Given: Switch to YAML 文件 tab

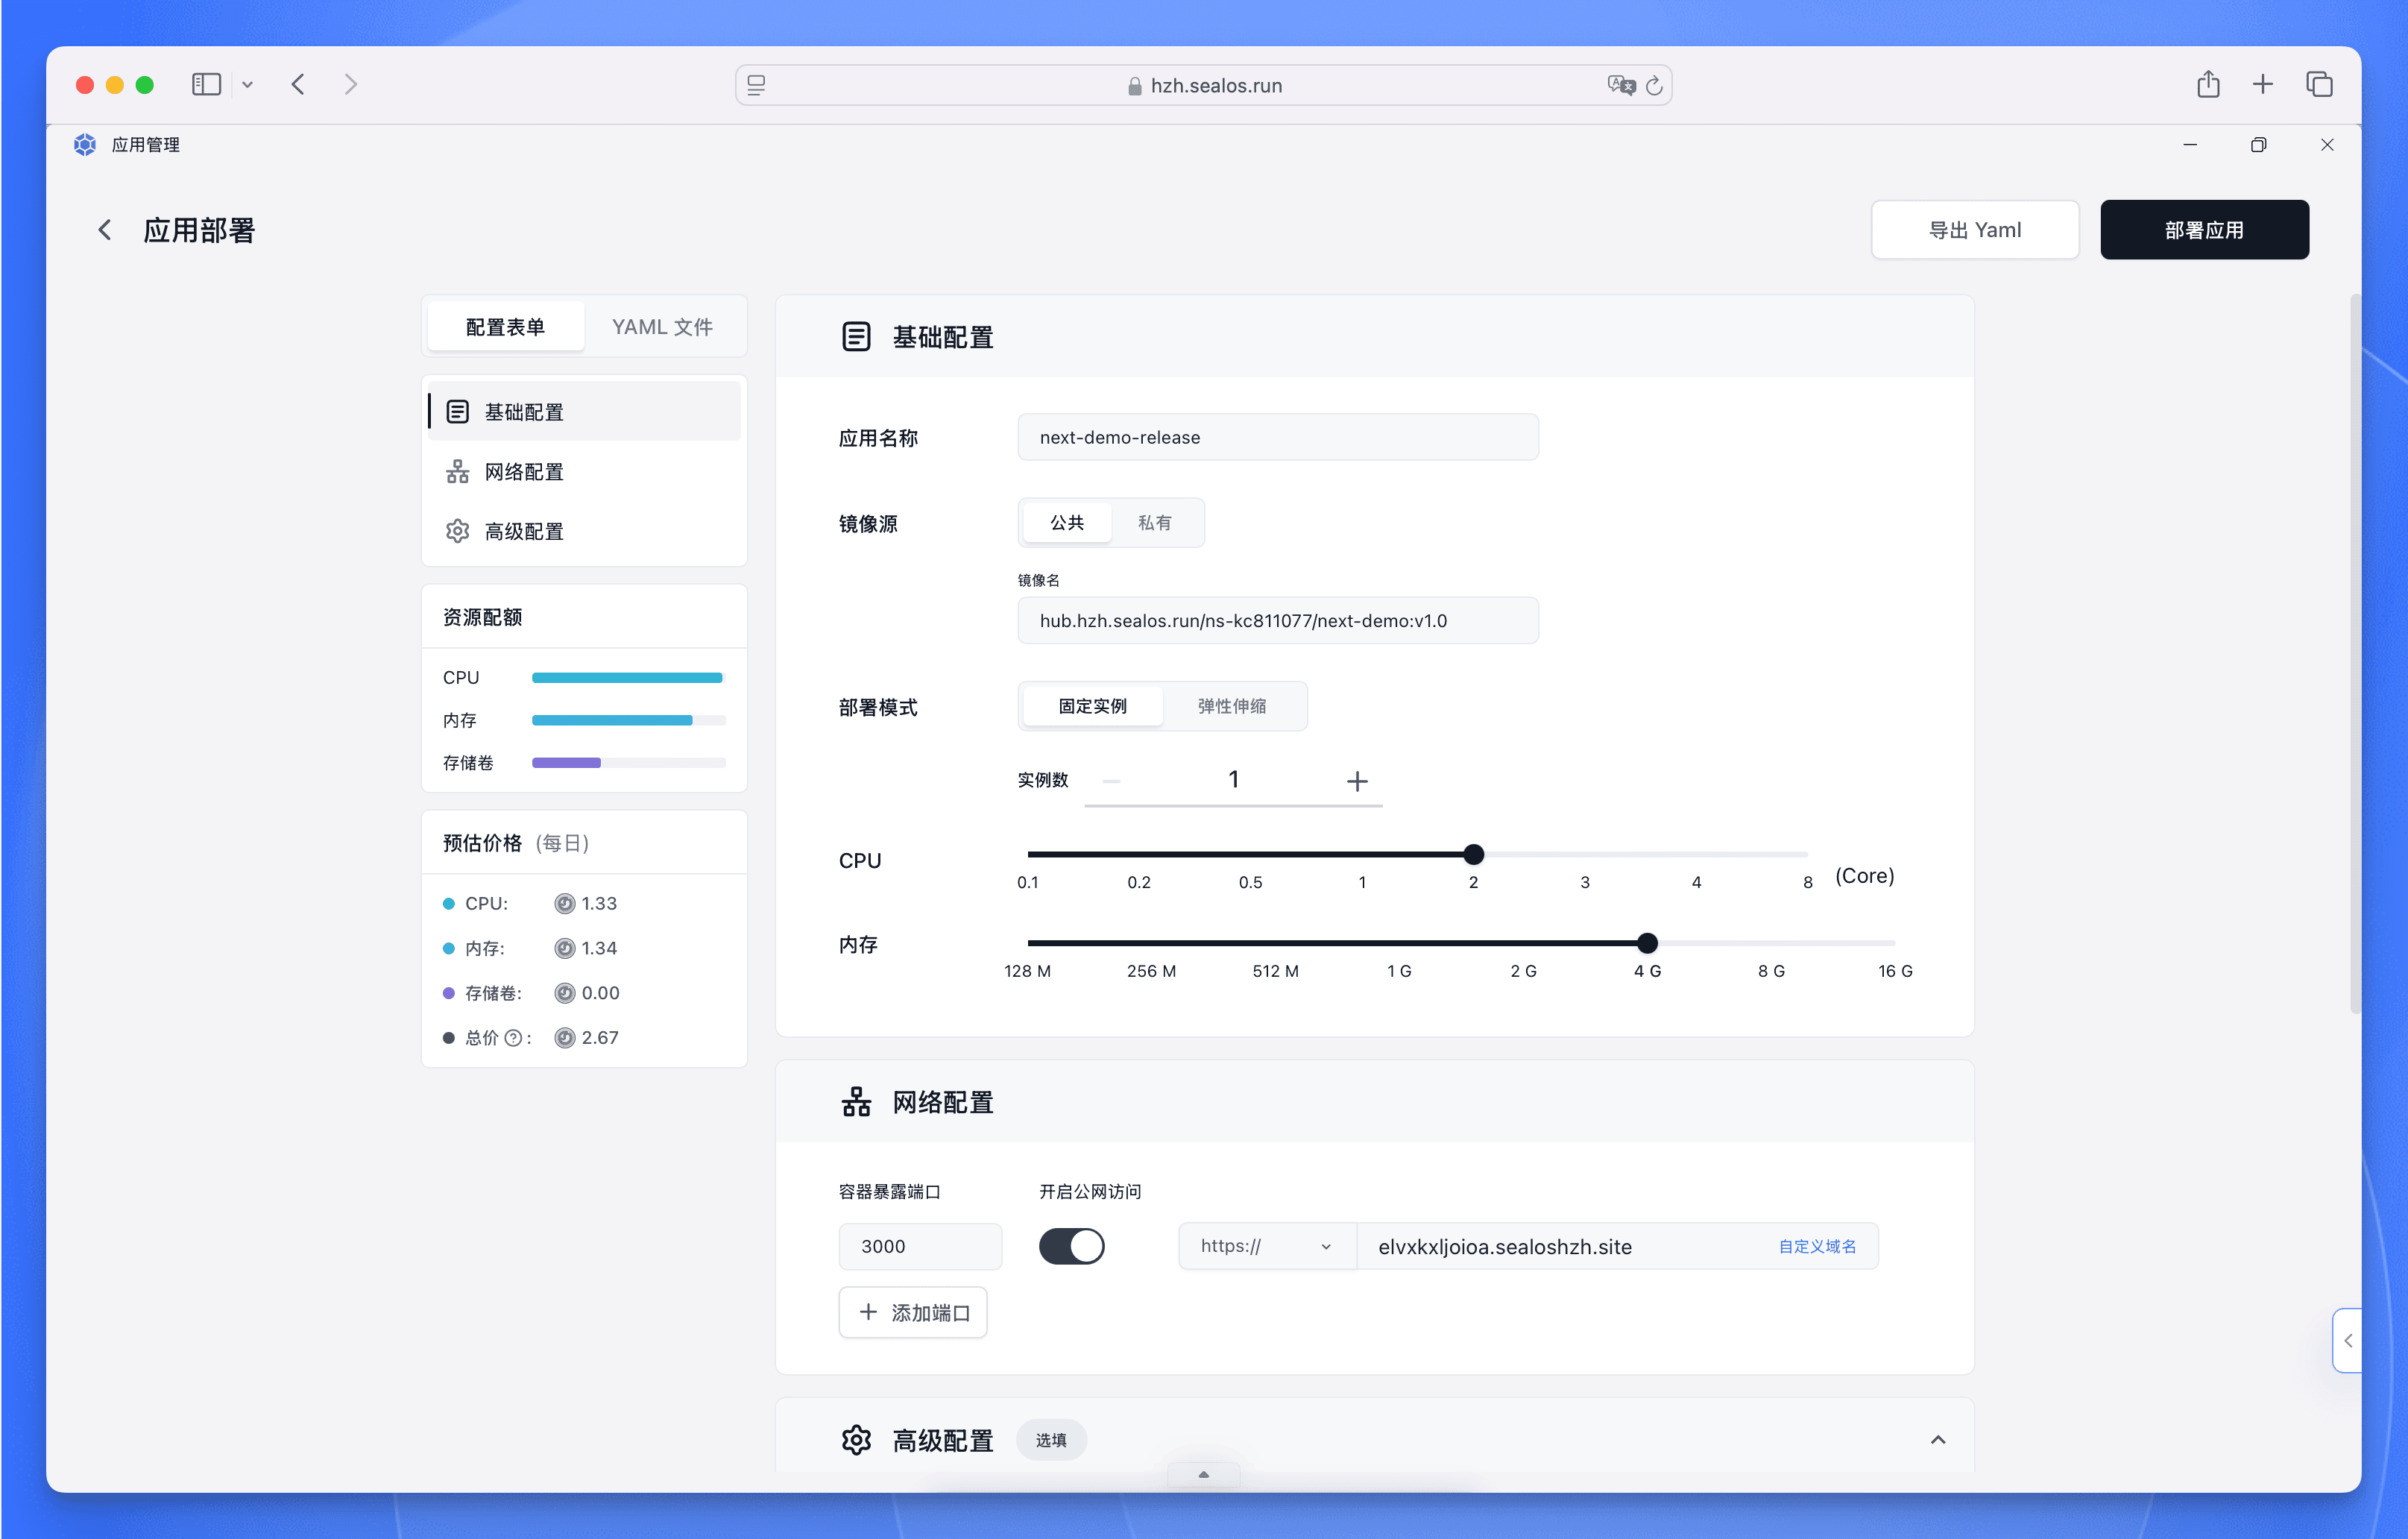Looking at the screenshot, I should 662,327.
